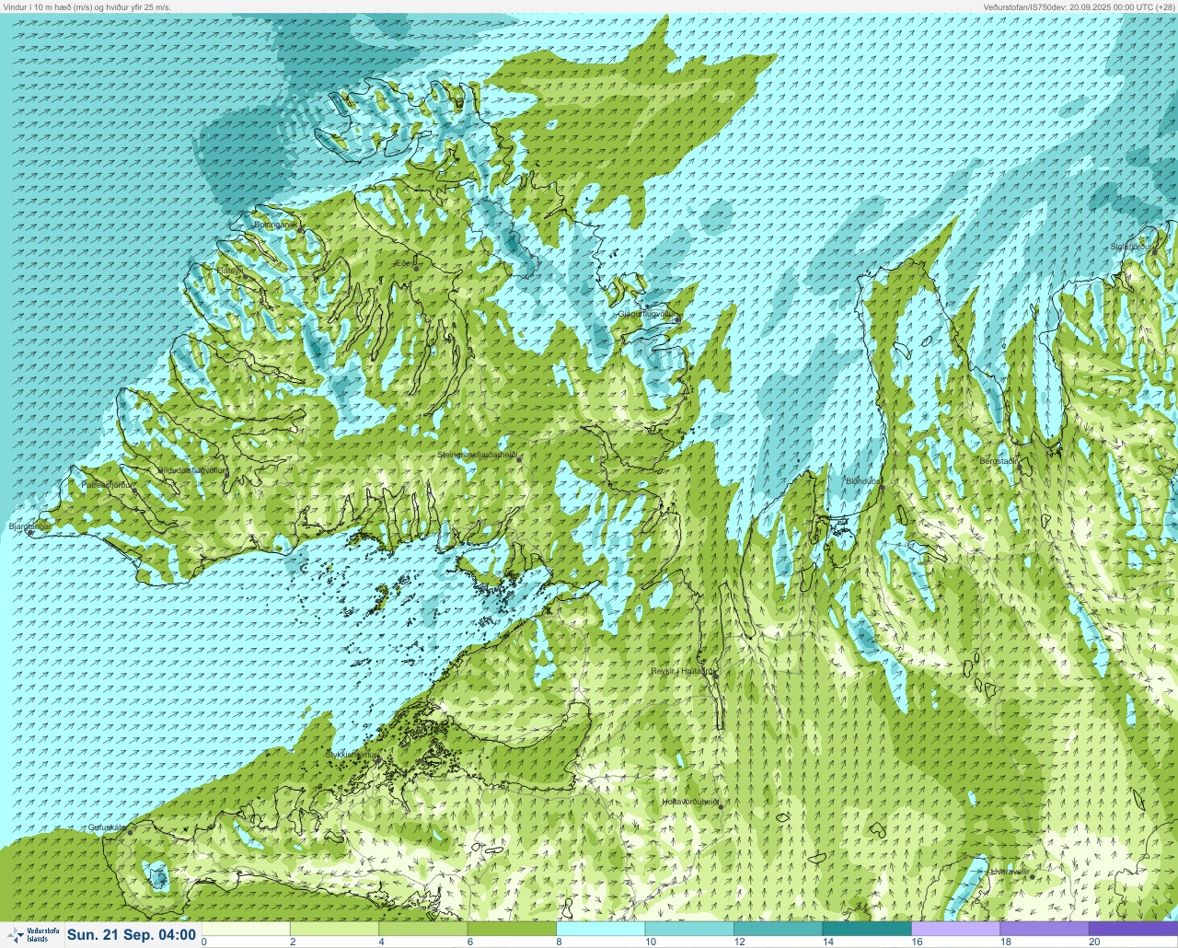Select the above 20 m/s legend swatch
The image size is (1178, 948).
(x=1133, y=929)
